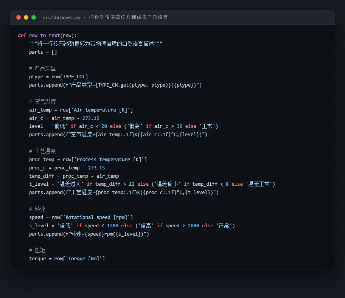
Task: Click the parts.append line with 工艺温度=
Action: tap(124, 192)
